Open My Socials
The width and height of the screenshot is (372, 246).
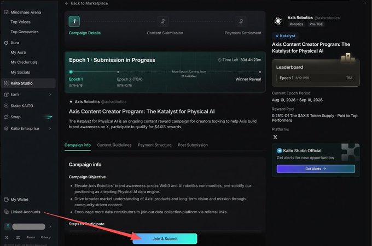click(x=20, y=73)
